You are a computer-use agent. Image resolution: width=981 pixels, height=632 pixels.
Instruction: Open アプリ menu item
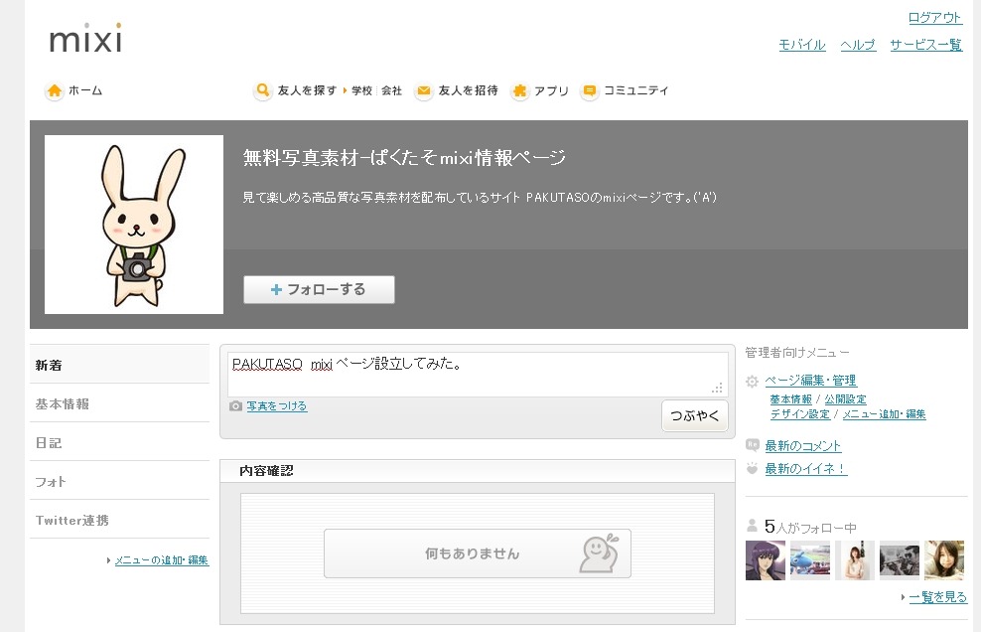tap(551, 90)
